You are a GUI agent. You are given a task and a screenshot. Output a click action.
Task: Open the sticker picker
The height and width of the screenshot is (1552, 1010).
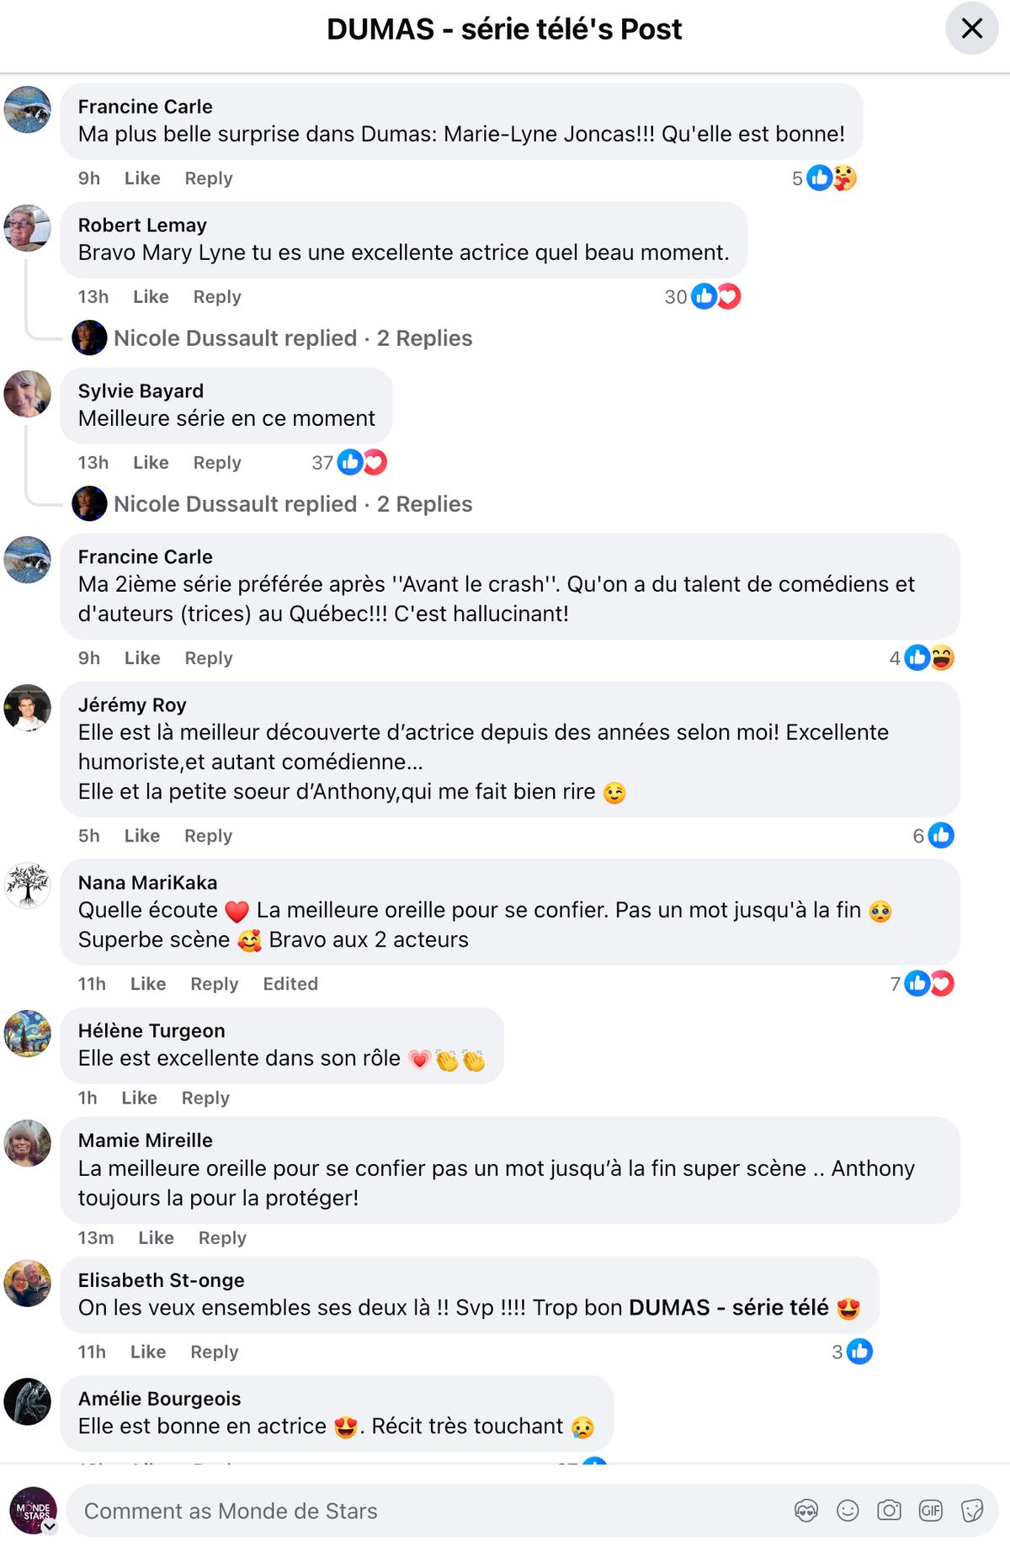(971, 1511)
